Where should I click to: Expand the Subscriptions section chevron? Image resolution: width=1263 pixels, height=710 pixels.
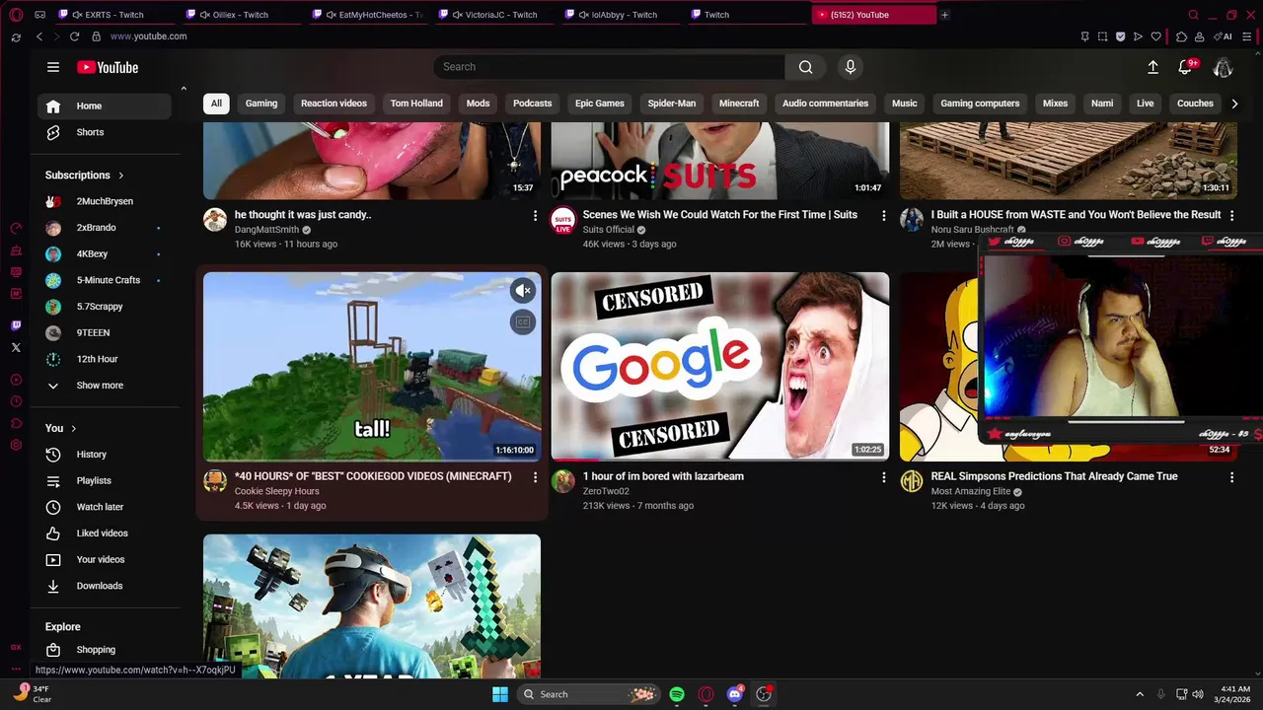pos(121,176)
